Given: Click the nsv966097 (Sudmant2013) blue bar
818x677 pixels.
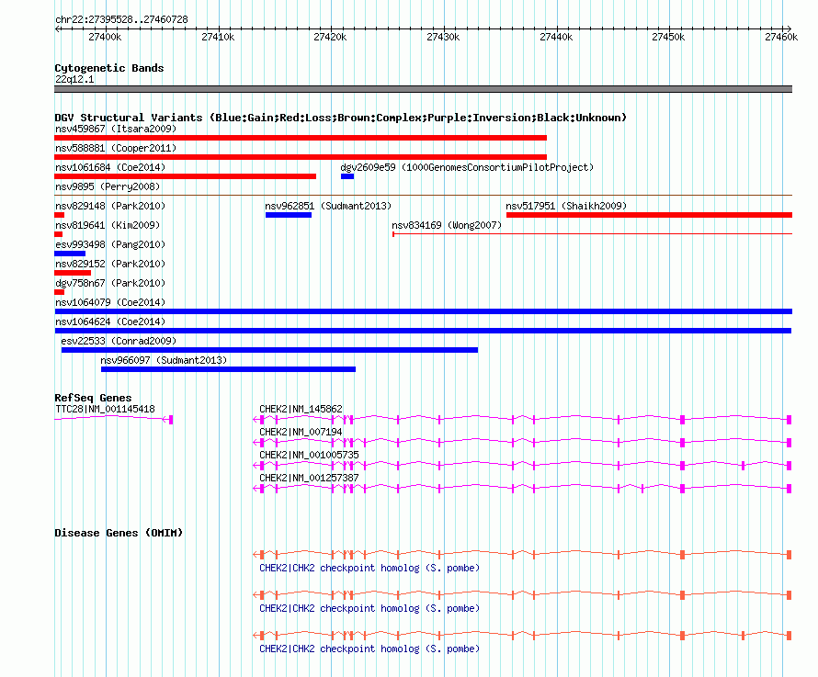Looking at the screenshot, I should pyautogui.click(x=229, y=369).
